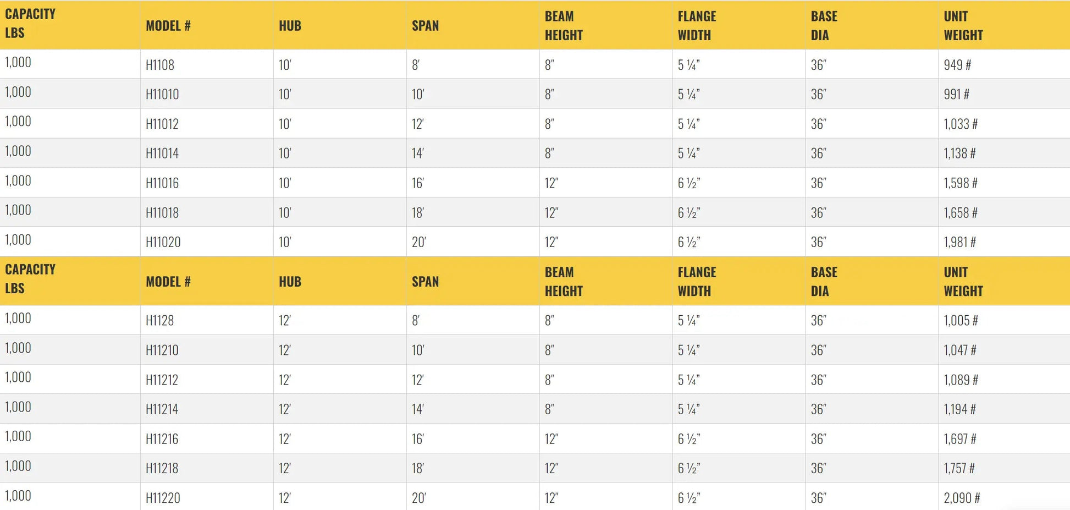Select the H11014 model entry
The height and width of the screenshot is (510, 1070).
[162, 153]
